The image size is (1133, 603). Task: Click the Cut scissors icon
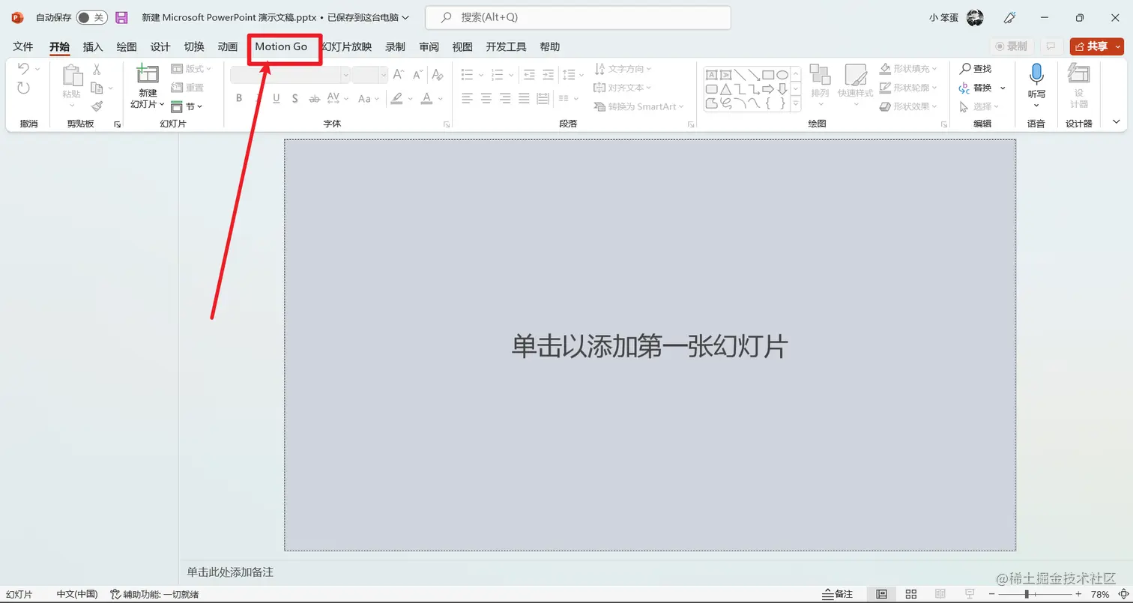pos(97,69)
